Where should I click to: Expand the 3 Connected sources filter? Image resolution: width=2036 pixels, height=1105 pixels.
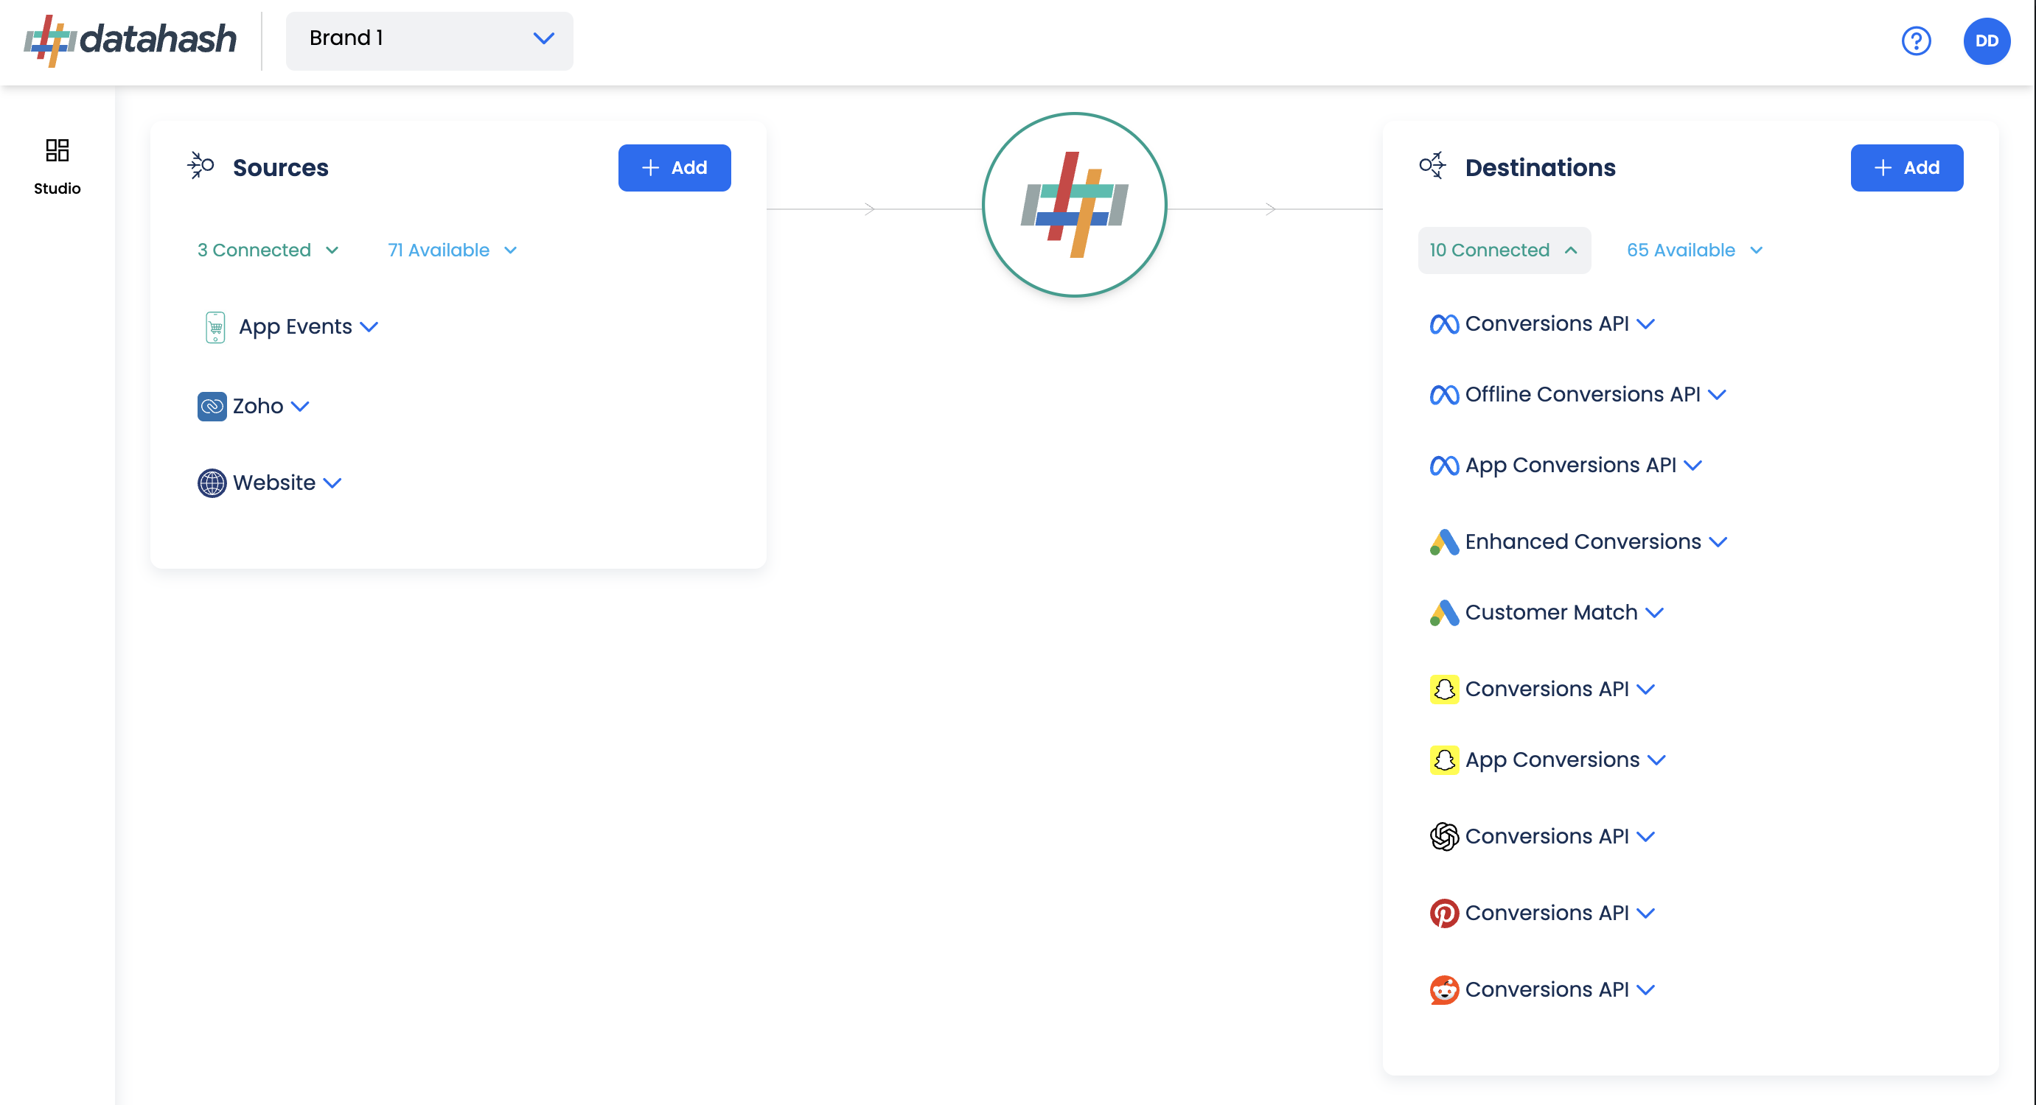[x=268, y=250]
